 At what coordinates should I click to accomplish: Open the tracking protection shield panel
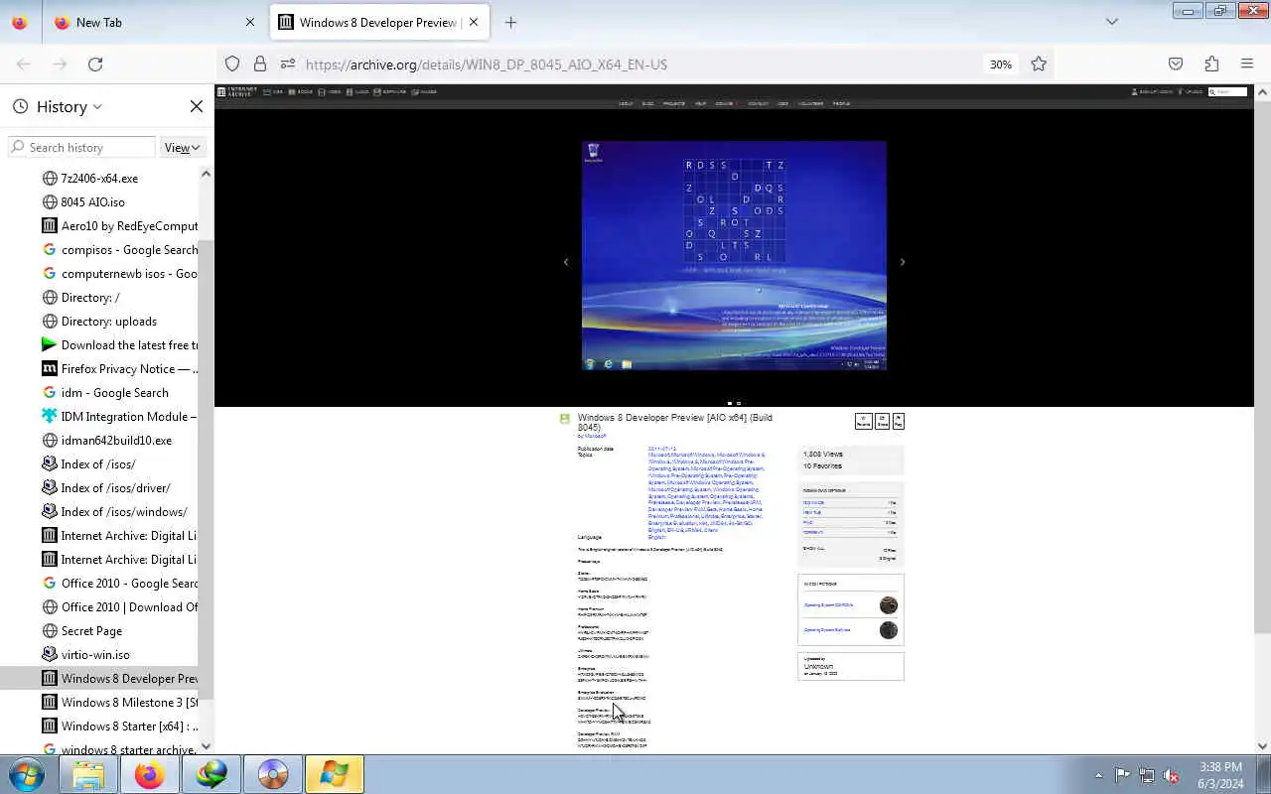232,64
